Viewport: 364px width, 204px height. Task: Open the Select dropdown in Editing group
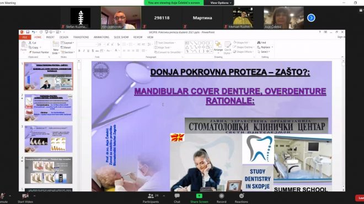(264, 52)
